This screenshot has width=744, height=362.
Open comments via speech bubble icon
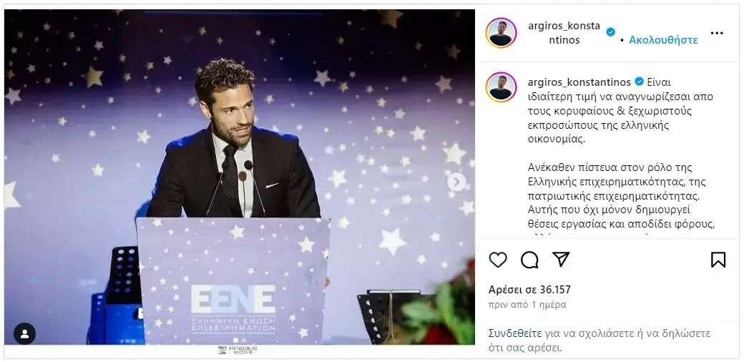529,260
